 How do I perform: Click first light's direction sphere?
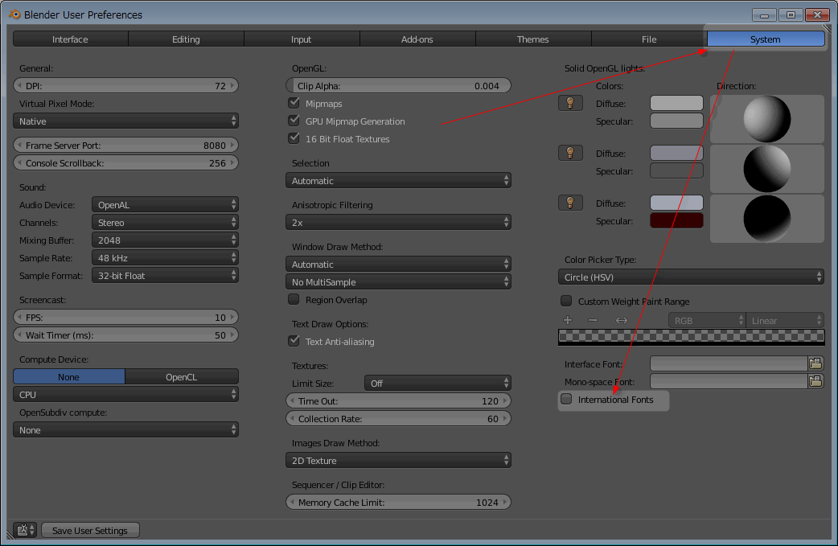767,118
